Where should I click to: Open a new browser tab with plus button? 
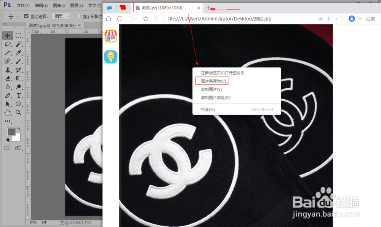pos(208,8)
